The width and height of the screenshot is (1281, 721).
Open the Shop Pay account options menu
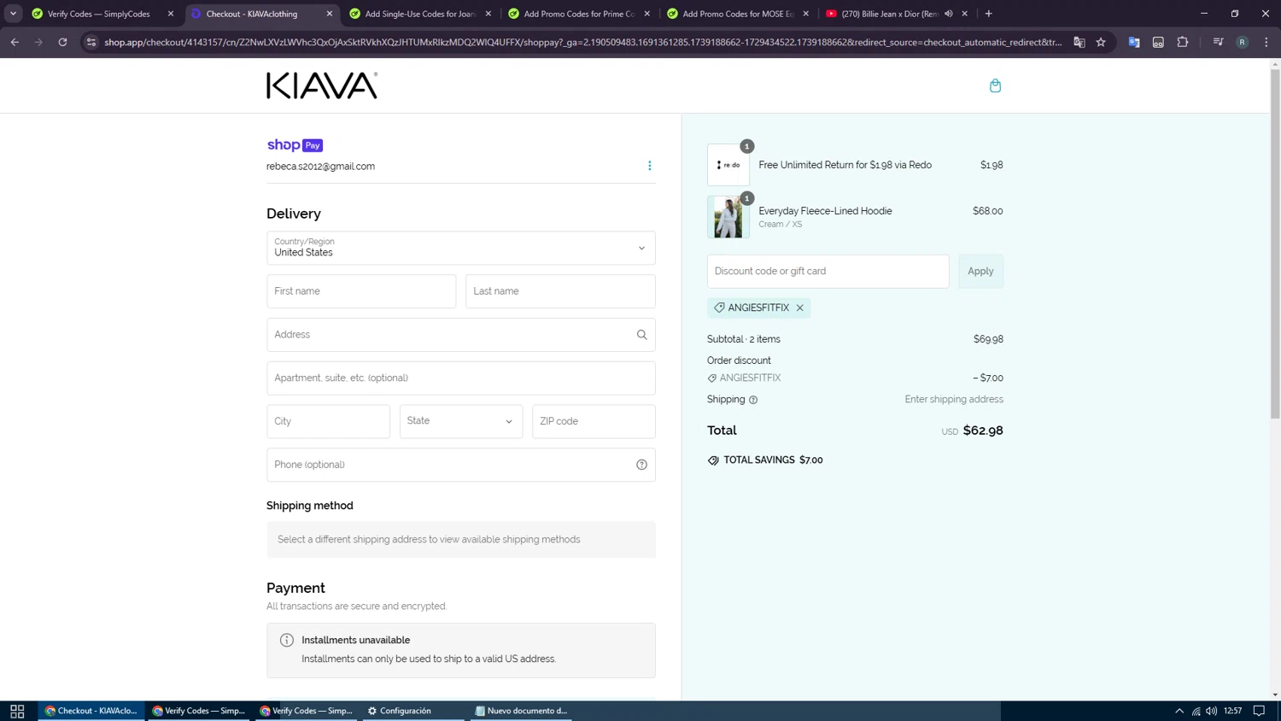[x=650, y=166]
